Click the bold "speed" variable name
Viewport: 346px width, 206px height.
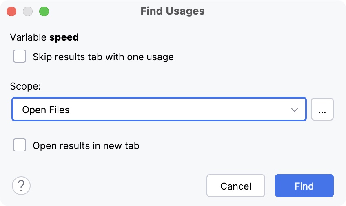pyautogui.click(x=64, y=37)
